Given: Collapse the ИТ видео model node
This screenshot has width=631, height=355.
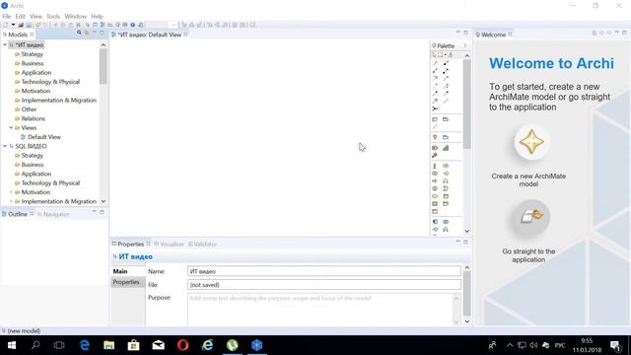Looking at the screenshot, I should (x=5, y=44).
